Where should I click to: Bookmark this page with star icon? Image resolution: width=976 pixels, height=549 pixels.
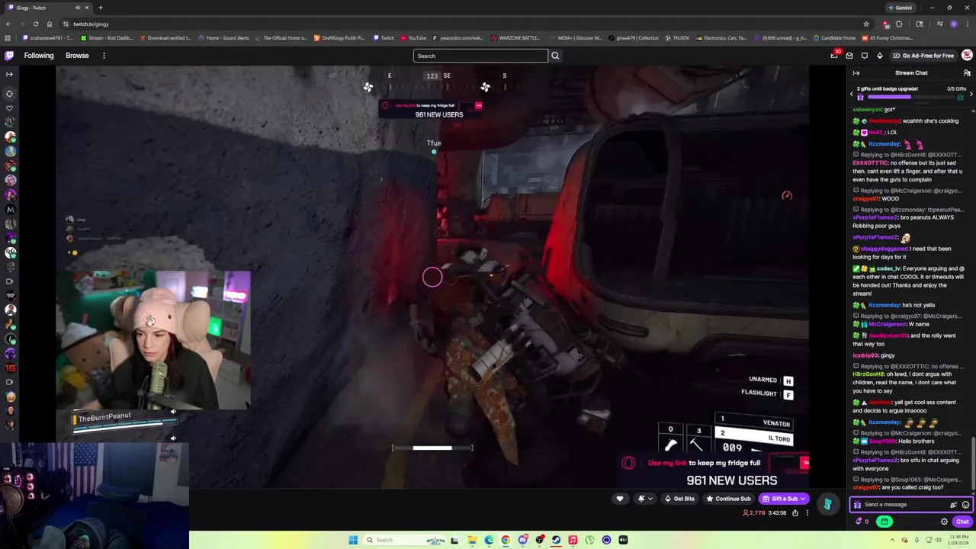tap(866, 24)
